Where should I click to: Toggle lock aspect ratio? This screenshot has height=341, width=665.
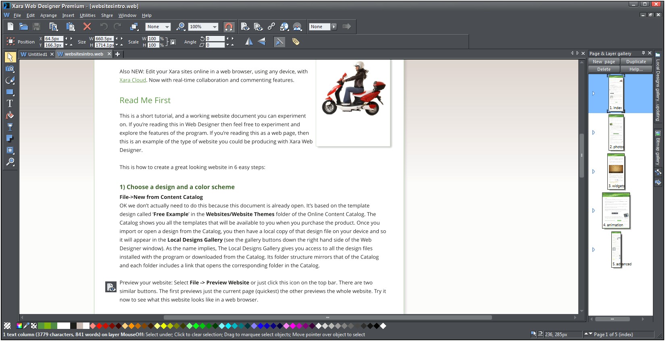173,42
